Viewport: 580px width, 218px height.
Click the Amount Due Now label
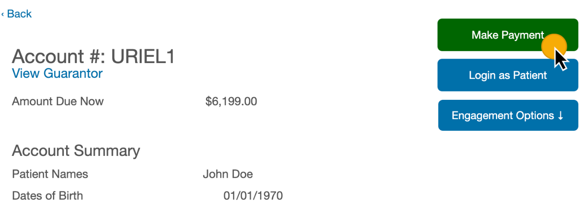58,102
